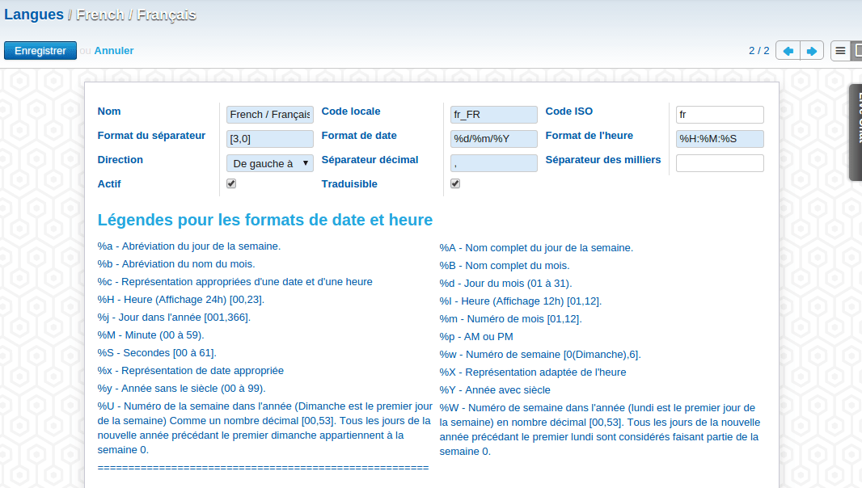Click the '%x - Représentation de date' line

191,370
